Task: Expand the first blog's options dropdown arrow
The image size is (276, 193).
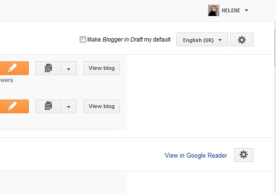Action: click(69, 68)
